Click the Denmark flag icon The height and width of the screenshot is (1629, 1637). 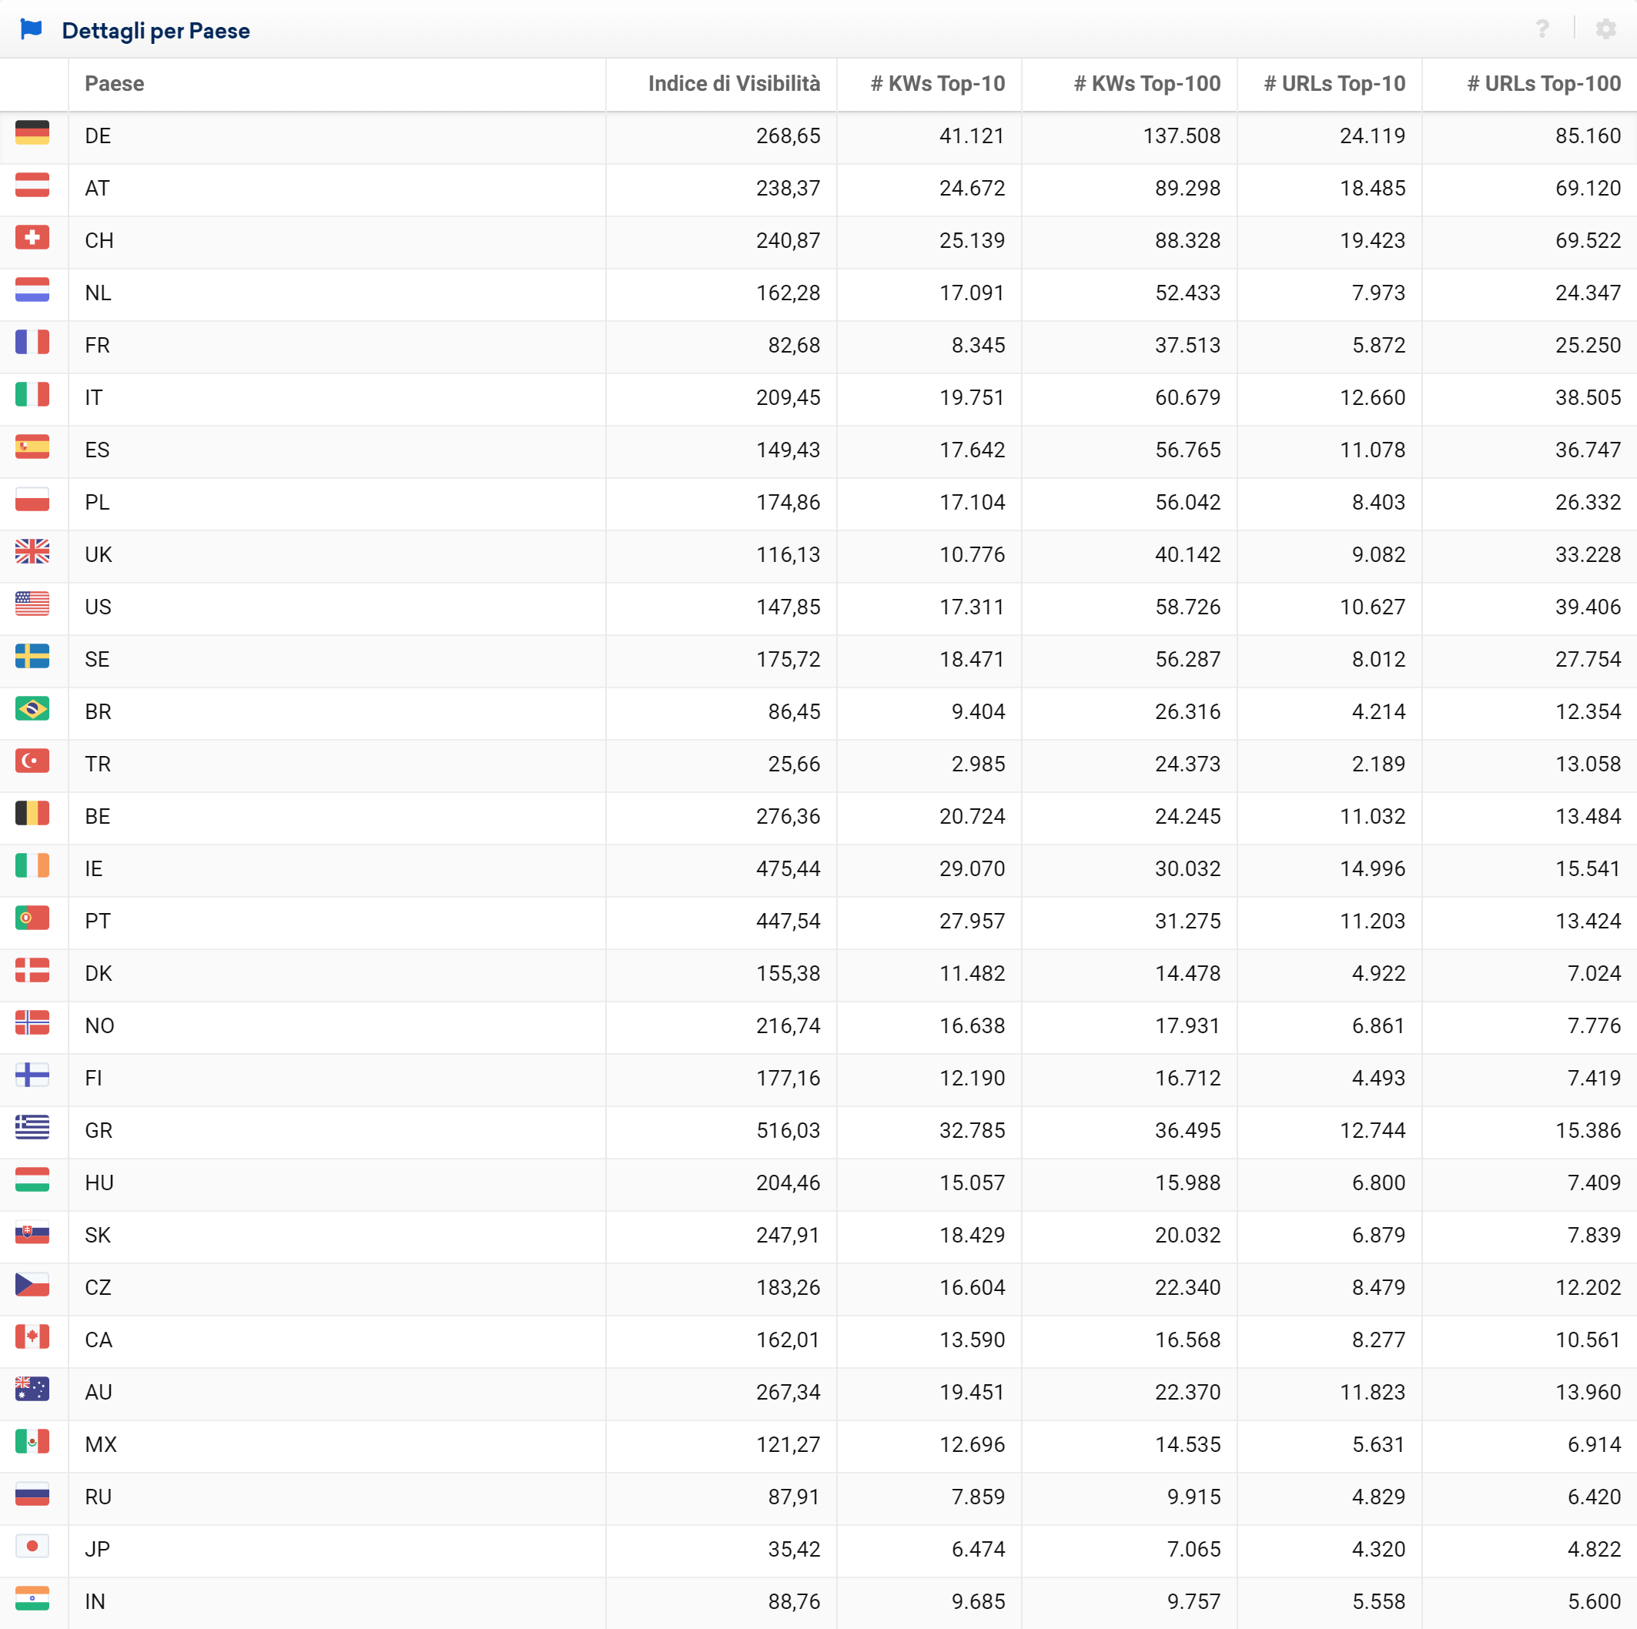coord(32,971)
